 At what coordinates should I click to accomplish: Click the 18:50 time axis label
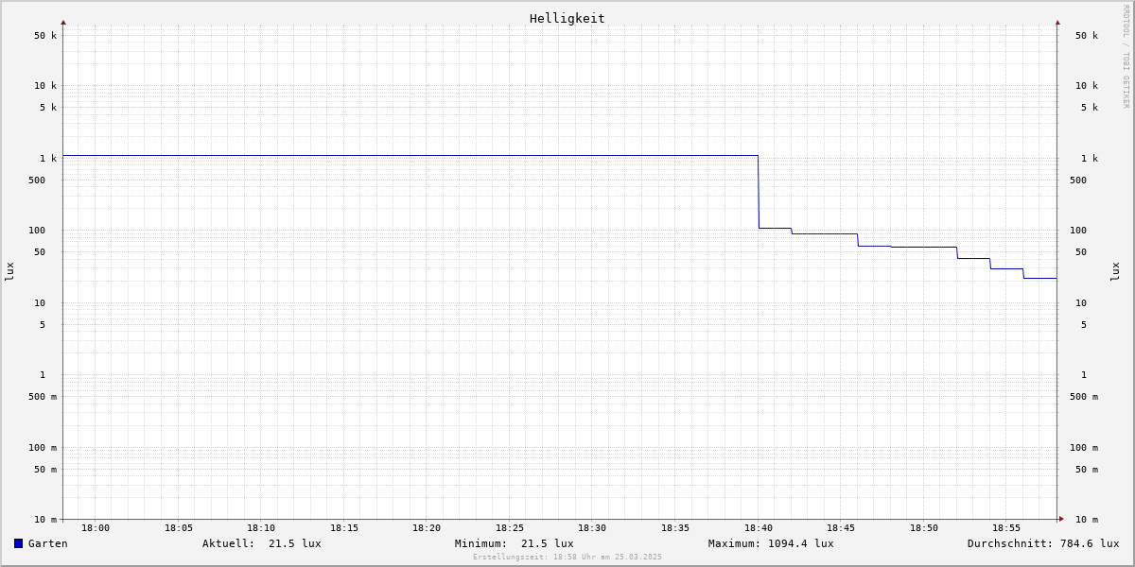coord(924,528)
